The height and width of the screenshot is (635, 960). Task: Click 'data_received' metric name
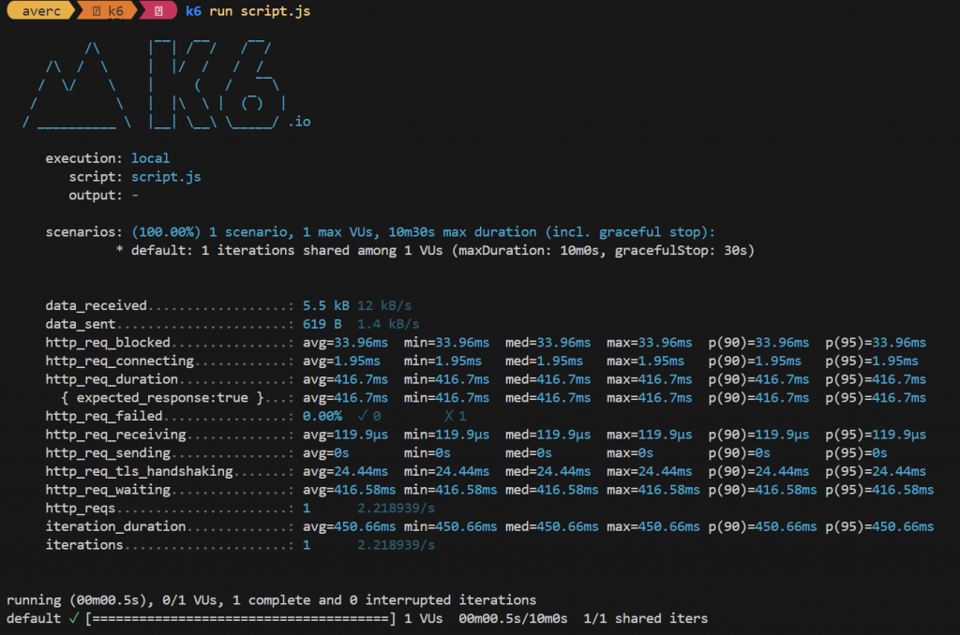pos(97,305)
